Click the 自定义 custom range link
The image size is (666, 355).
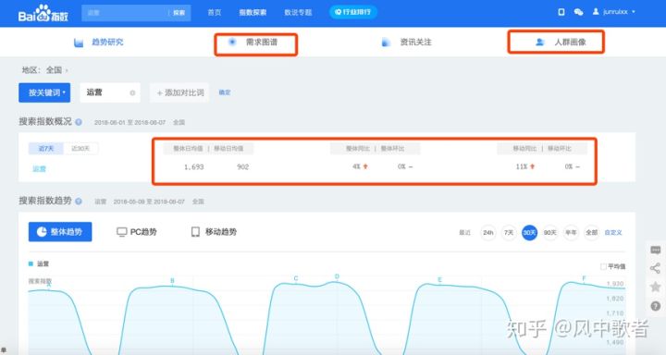pyautogui.click(x=613, y=233)
